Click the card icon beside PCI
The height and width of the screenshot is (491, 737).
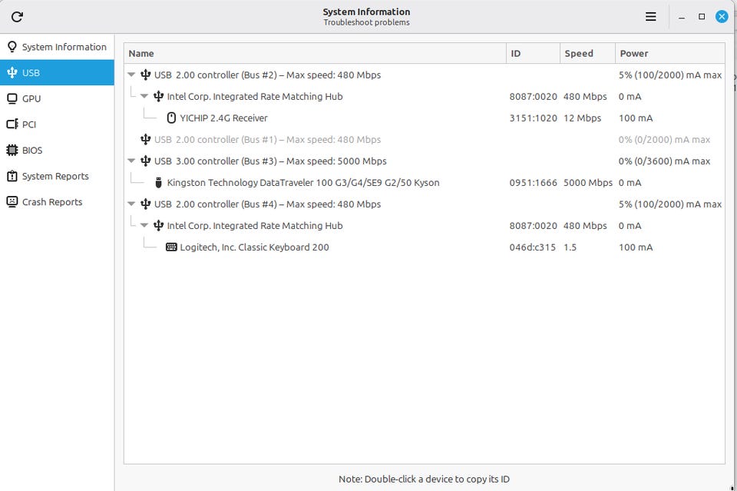tap(12, 124)
